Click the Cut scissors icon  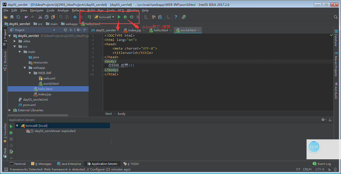(40, 17)
